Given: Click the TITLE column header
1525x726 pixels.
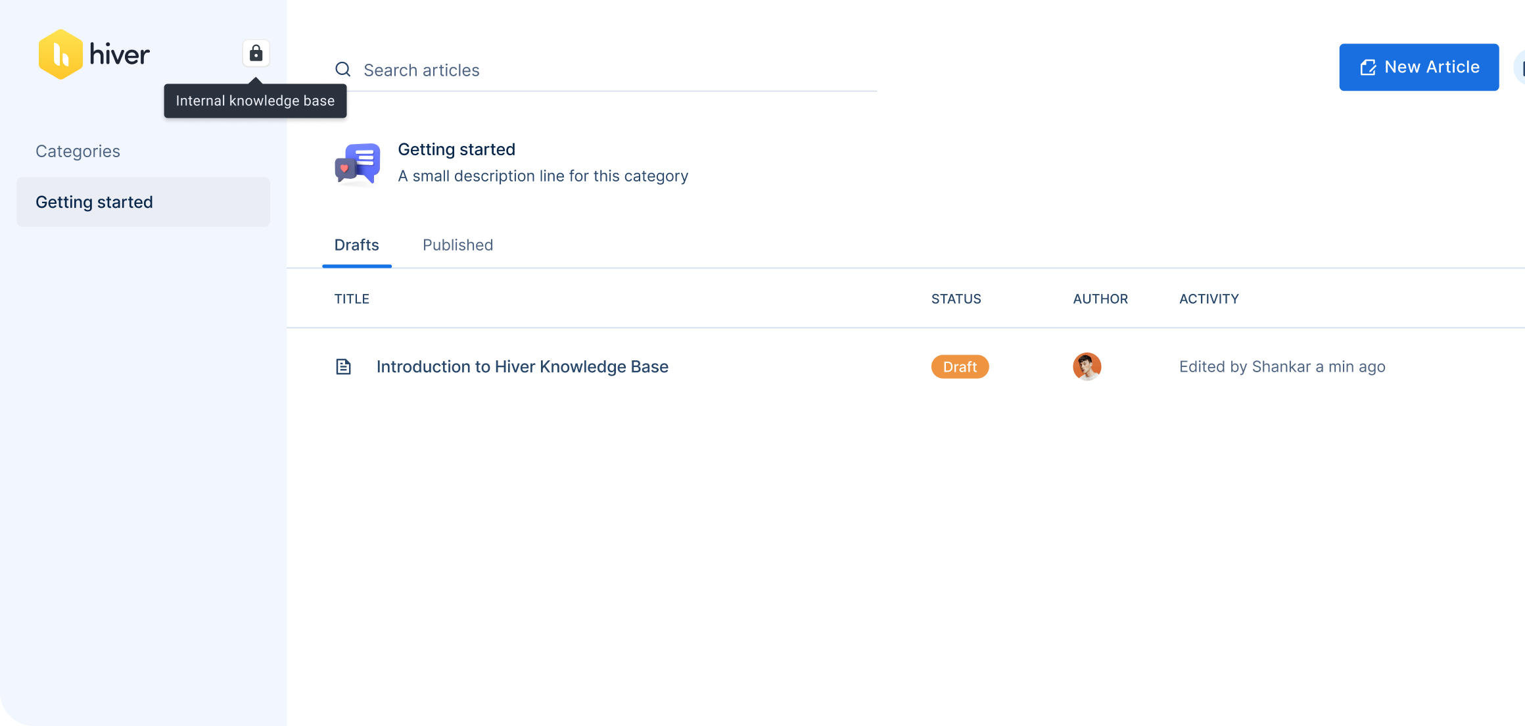Looking at the screenshot, I should tap(352, 299).
